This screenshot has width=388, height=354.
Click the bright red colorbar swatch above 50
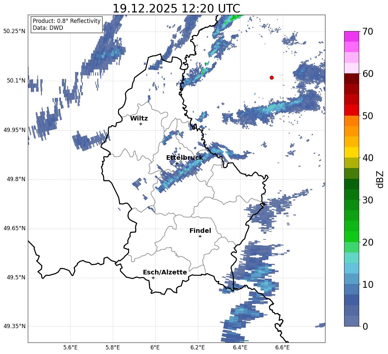tap(351, 110)
